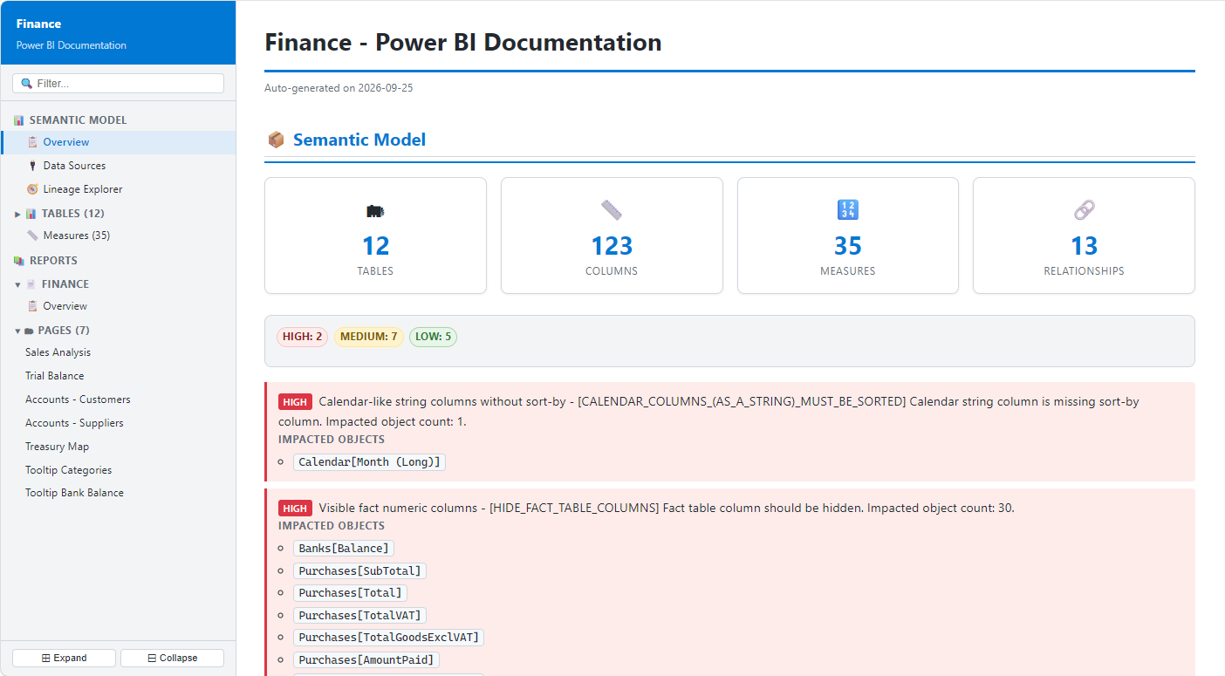The width and height of the screenshot is (1225, 676).
Task: Collapse the PAGES (7) tree arrow
Action: click(17, 331)
